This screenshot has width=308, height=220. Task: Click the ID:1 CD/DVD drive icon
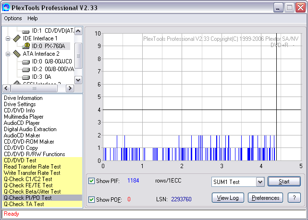pyautogui.click(x=26, y=31)
